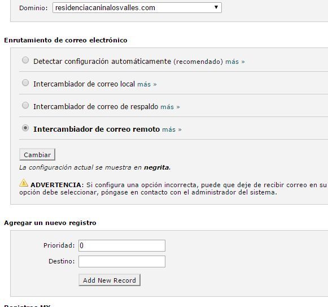
Task: Click the Add New Record button
Action: coord(110,280)
